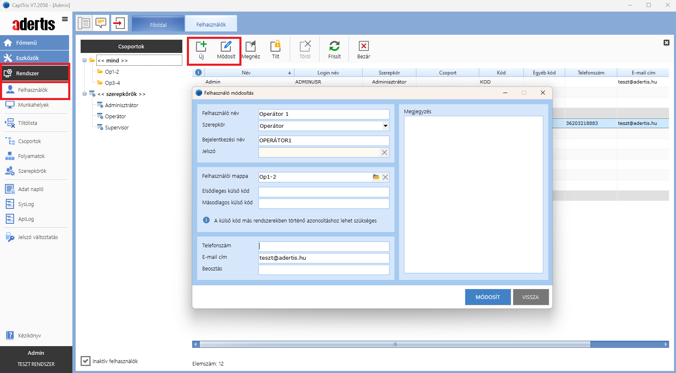Switch to the Főoldal tab
676x373 pixels.
[x=158, y=24]
